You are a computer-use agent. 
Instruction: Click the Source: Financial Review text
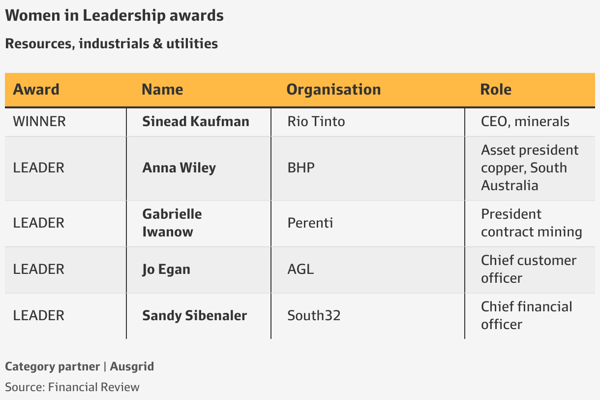click(x=72, y=387)
